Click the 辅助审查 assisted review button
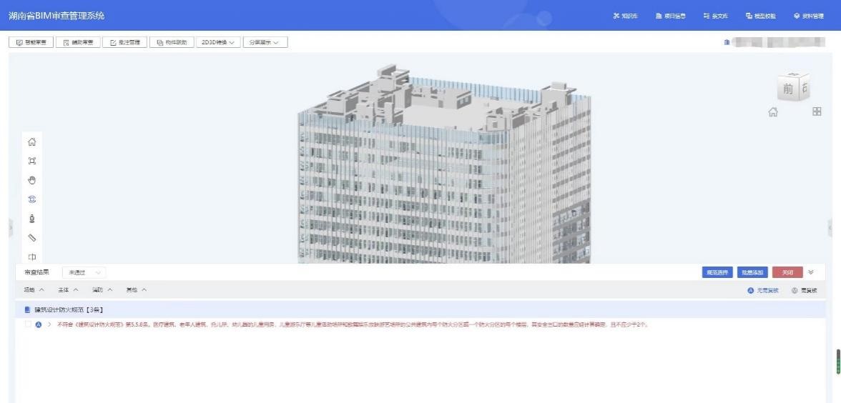Image resolution: width=841 pixels, height=403 pixels. click(x=79, y=42)
